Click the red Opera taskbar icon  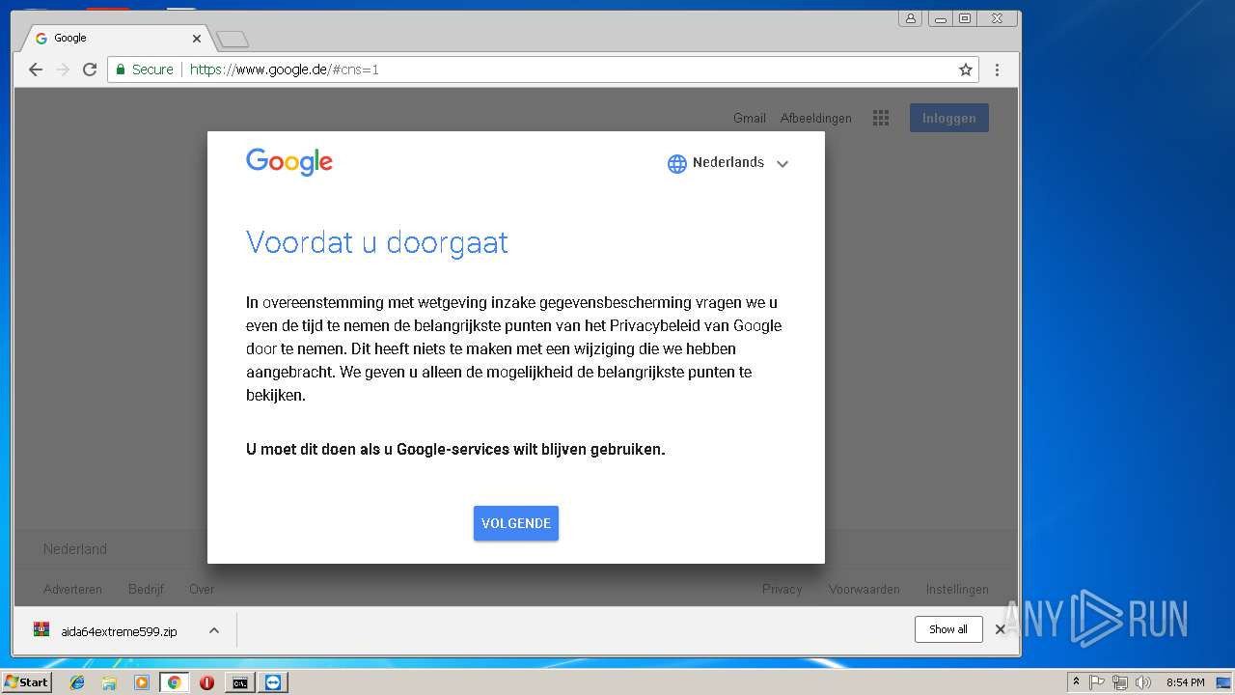[x=206, y=682]
